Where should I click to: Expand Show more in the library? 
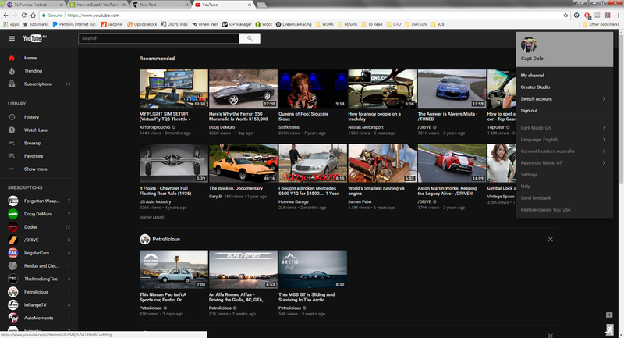pyautogui.click(x=38, y=169)
